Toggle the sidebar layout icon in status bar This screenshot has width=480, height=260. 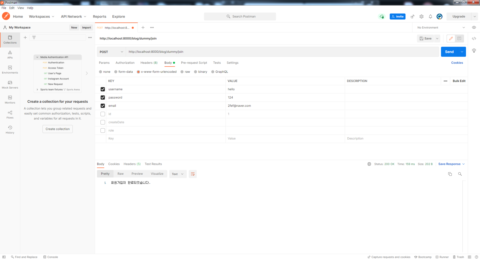(x=4, y=257)
